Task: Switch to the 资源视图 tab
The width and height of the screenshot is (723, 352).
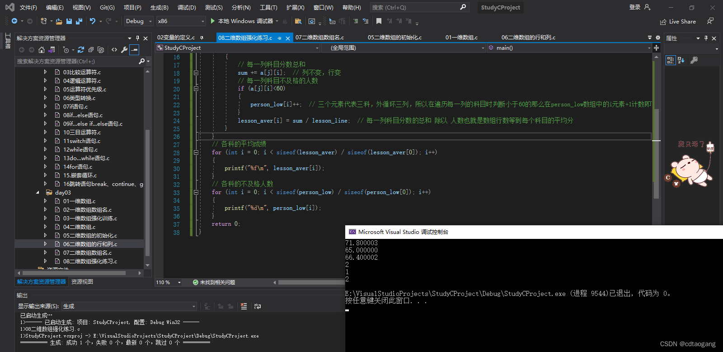Action: (82, 282)
